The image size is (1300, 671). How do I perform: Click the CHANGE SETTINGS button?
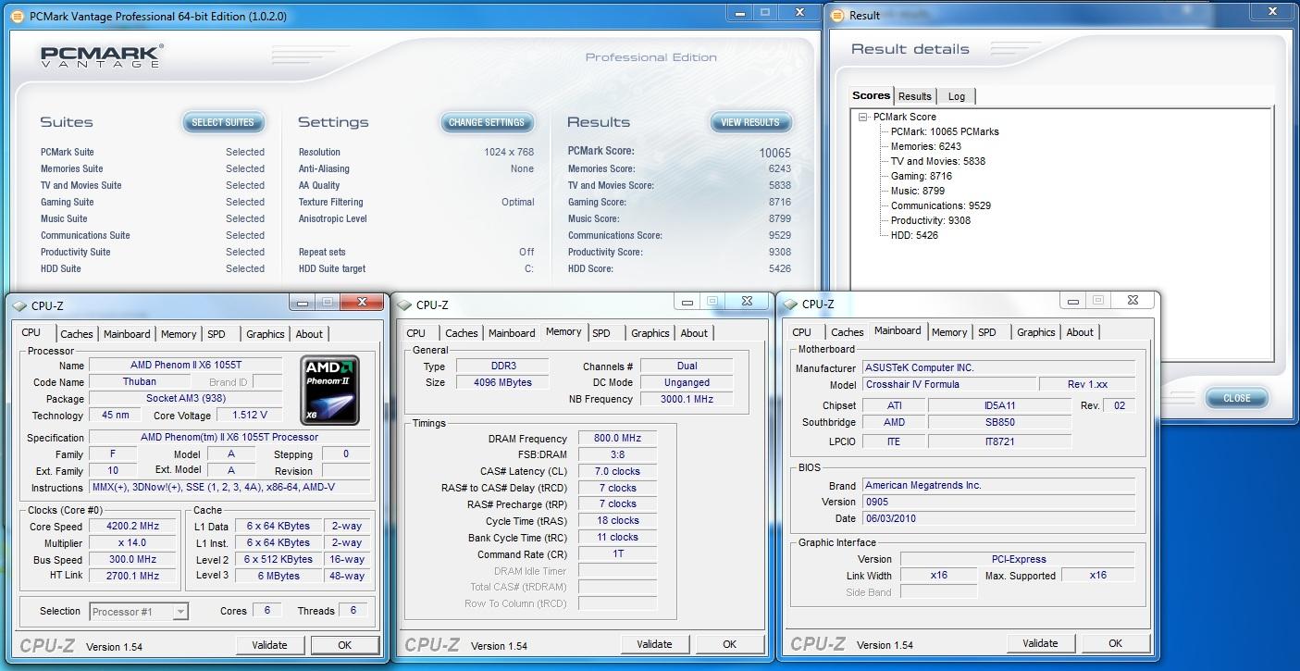(487, 122)
